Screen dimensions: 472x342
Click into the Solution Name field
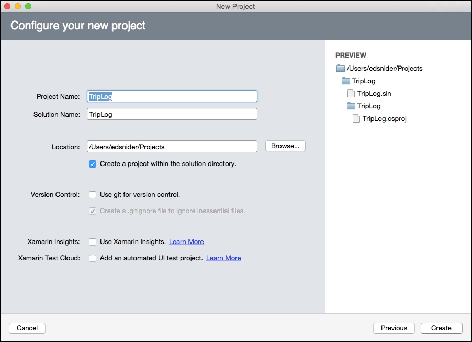point(172,114)
